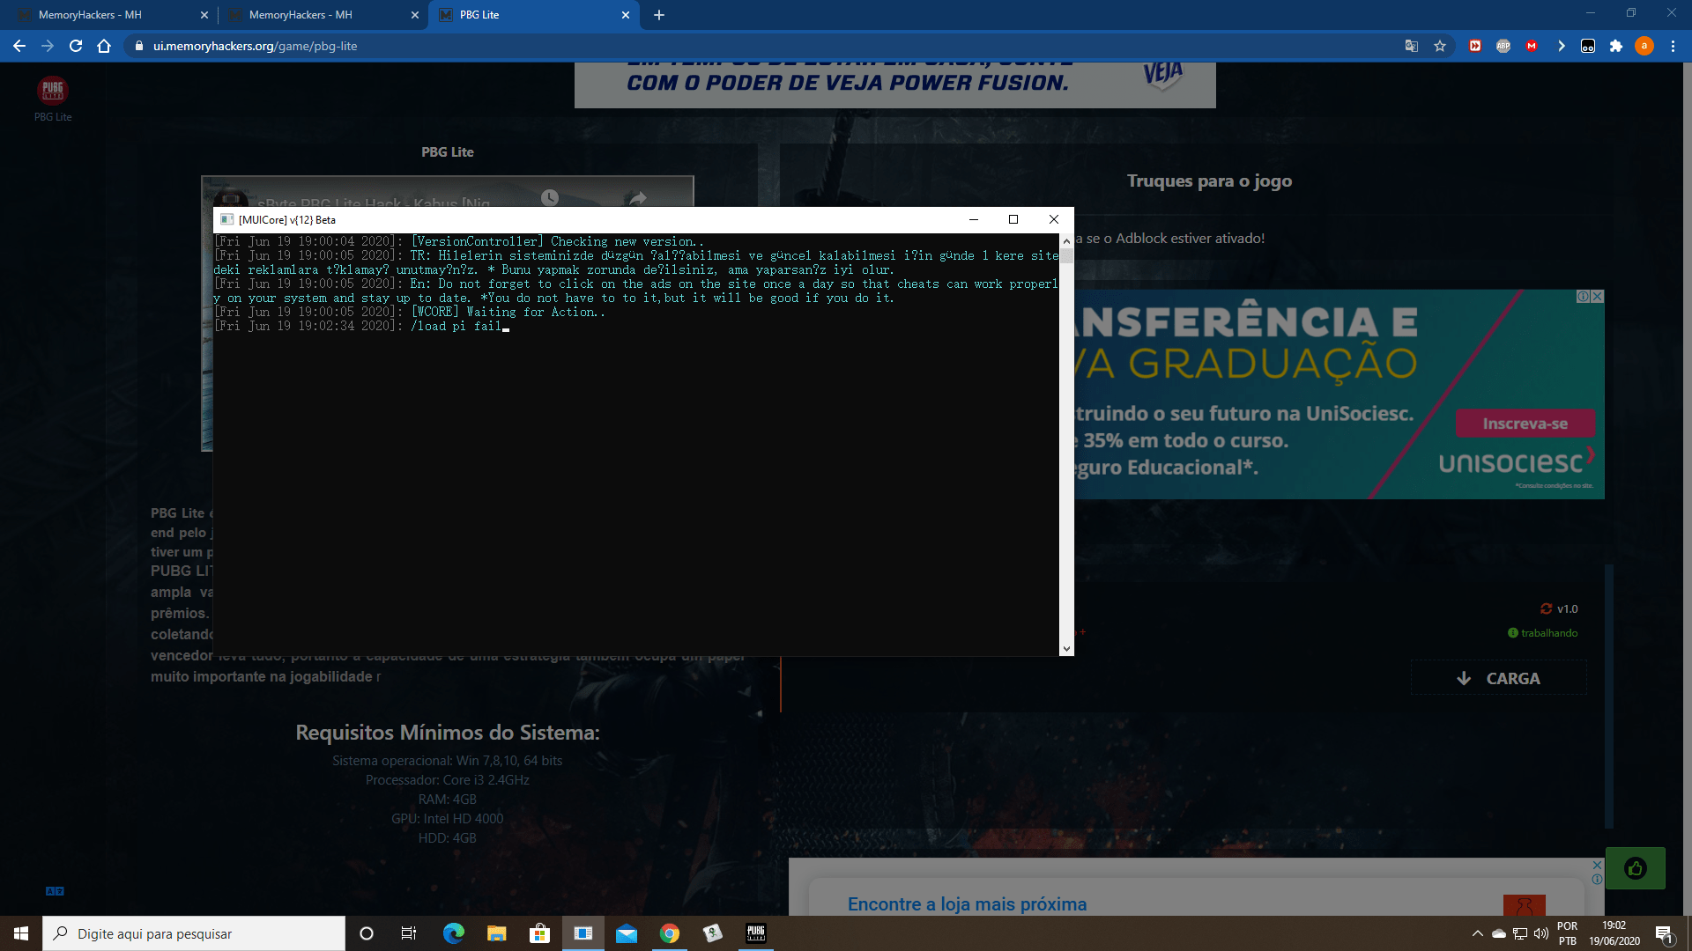
Task: Open the Mail app from the taskbar
Action: (x=627, y=933)
